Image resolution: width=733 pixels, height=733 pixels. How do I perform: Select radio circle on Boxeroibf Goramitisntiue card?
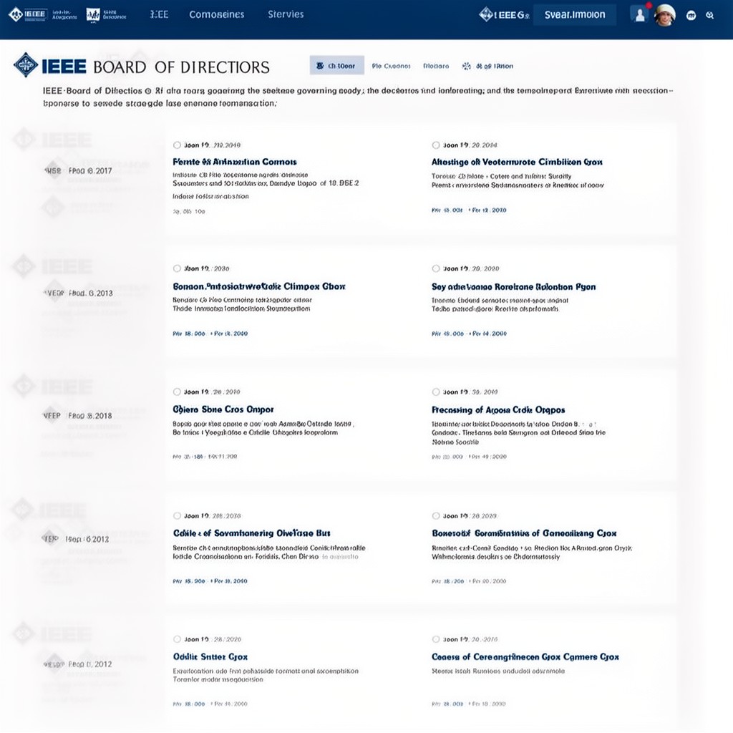point(436,515)
